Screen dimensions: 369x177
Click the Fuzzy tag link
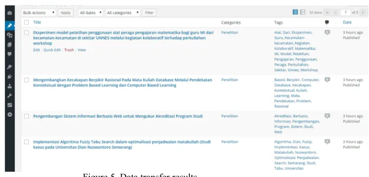[x=307, y=142]
